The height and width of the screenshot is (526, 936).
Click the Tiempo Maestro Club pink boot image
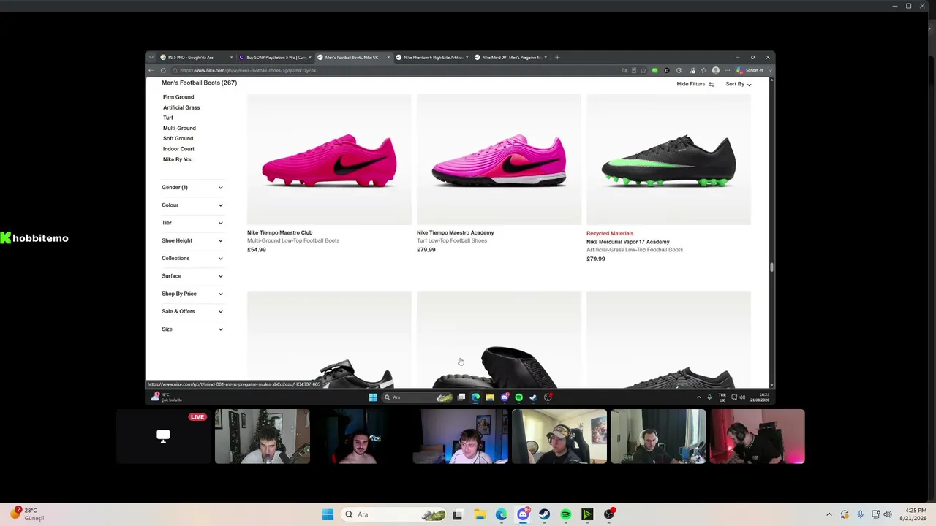pos(329,159)
